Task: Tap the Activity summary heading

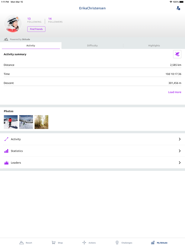Action: [15, 54]
